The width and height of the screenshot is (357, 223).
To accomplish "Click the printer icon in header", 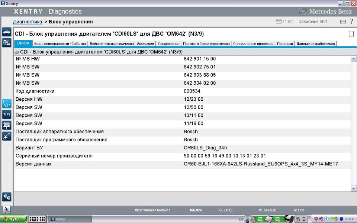I will 343,22.
